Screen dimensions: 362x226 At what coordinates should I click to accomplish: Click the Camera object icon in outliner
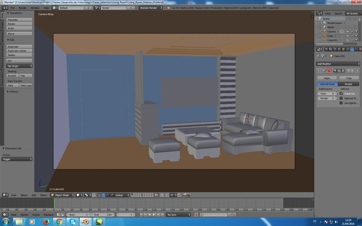pos(326,31)
